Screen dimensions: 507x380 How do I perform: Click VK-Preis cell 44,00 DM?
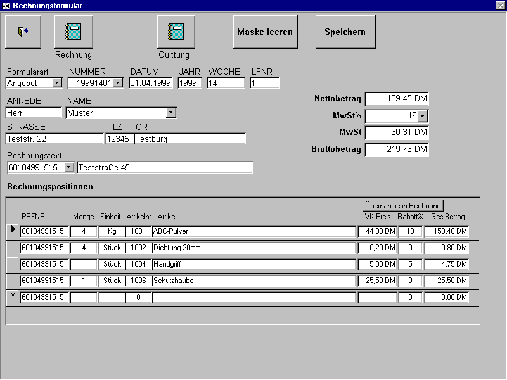(x=377, y=231)
